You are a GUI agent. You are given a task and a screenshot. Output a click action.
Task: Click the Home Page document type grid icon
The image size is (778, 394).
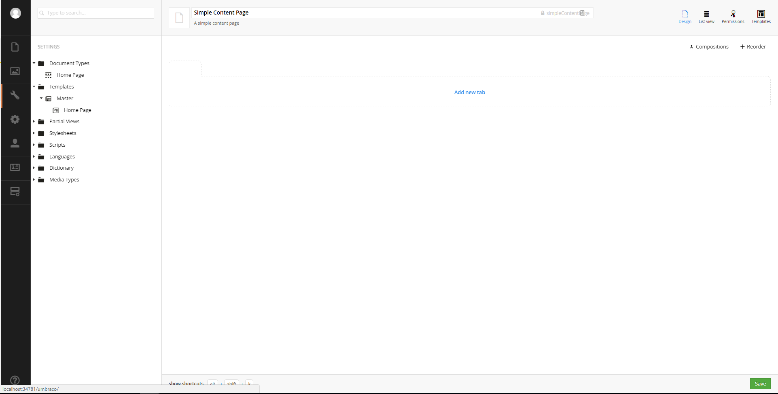49,75
